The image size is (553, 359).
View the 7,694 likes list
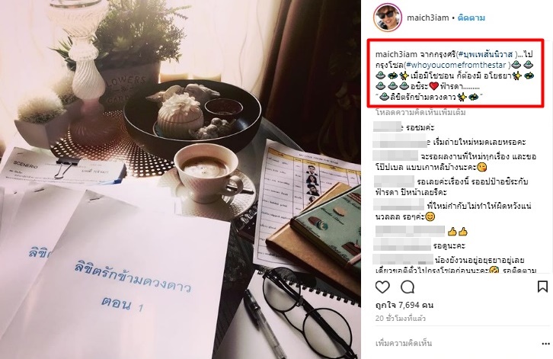click(404, 305)
